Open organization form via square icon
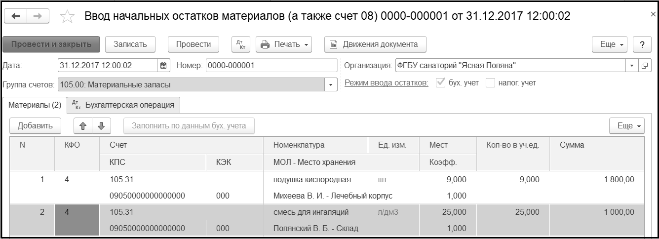This screenshot has height=239, width=659. (643, 66)
